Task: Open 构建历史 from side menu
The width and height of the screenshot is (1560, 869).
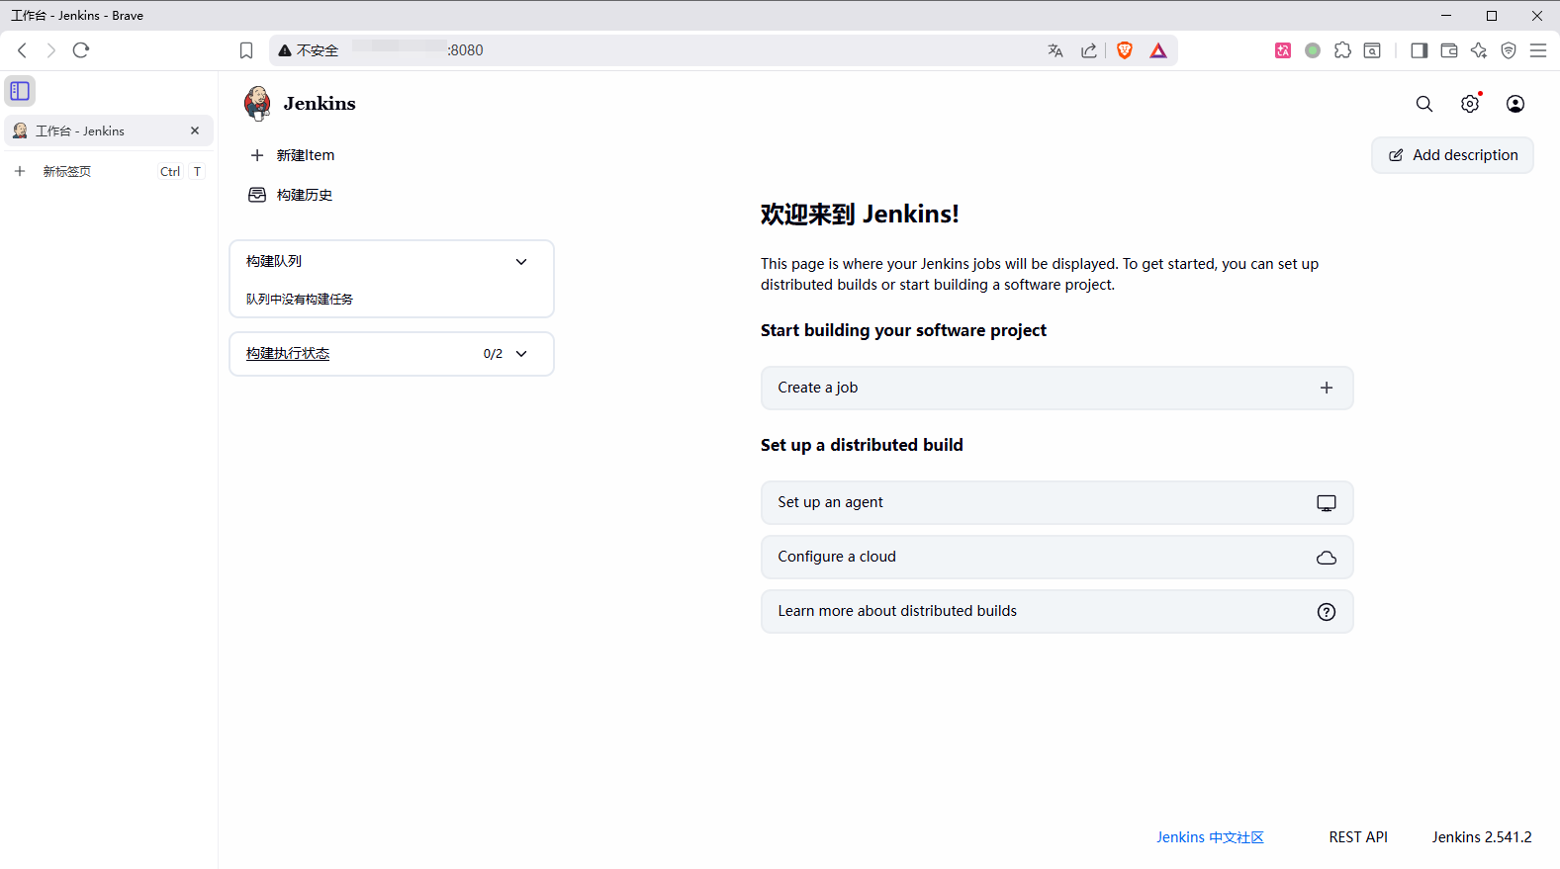Action: (304, 195)
